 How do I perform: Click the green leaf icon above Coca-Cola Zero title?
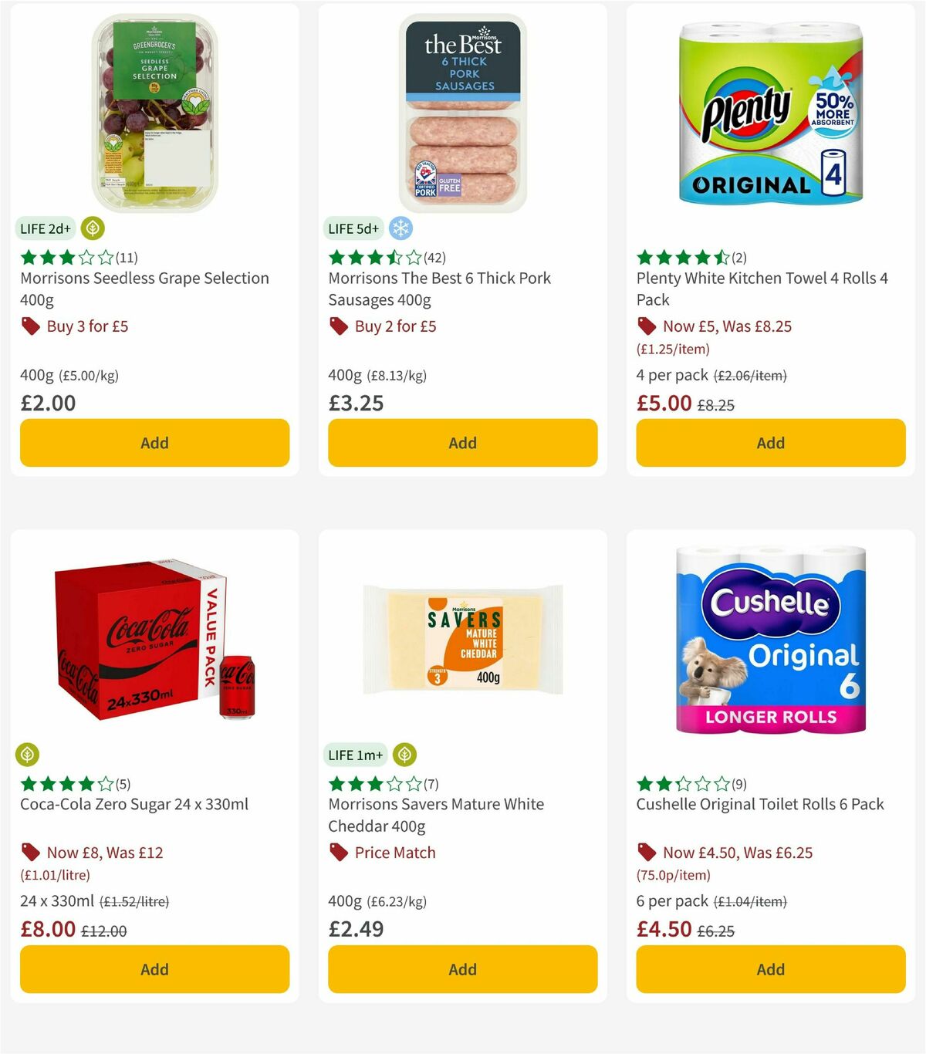point(29,755)
